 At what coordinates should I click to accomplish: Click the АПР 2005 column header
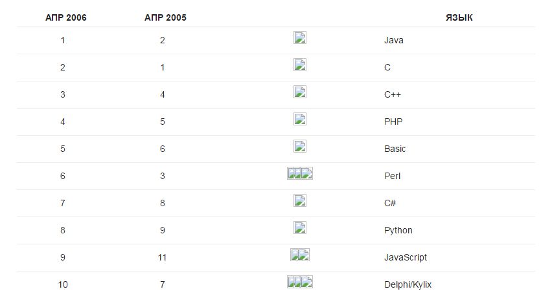(x=165, y=17)
